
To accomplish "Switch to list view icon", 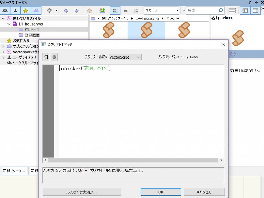I will 126,11.
